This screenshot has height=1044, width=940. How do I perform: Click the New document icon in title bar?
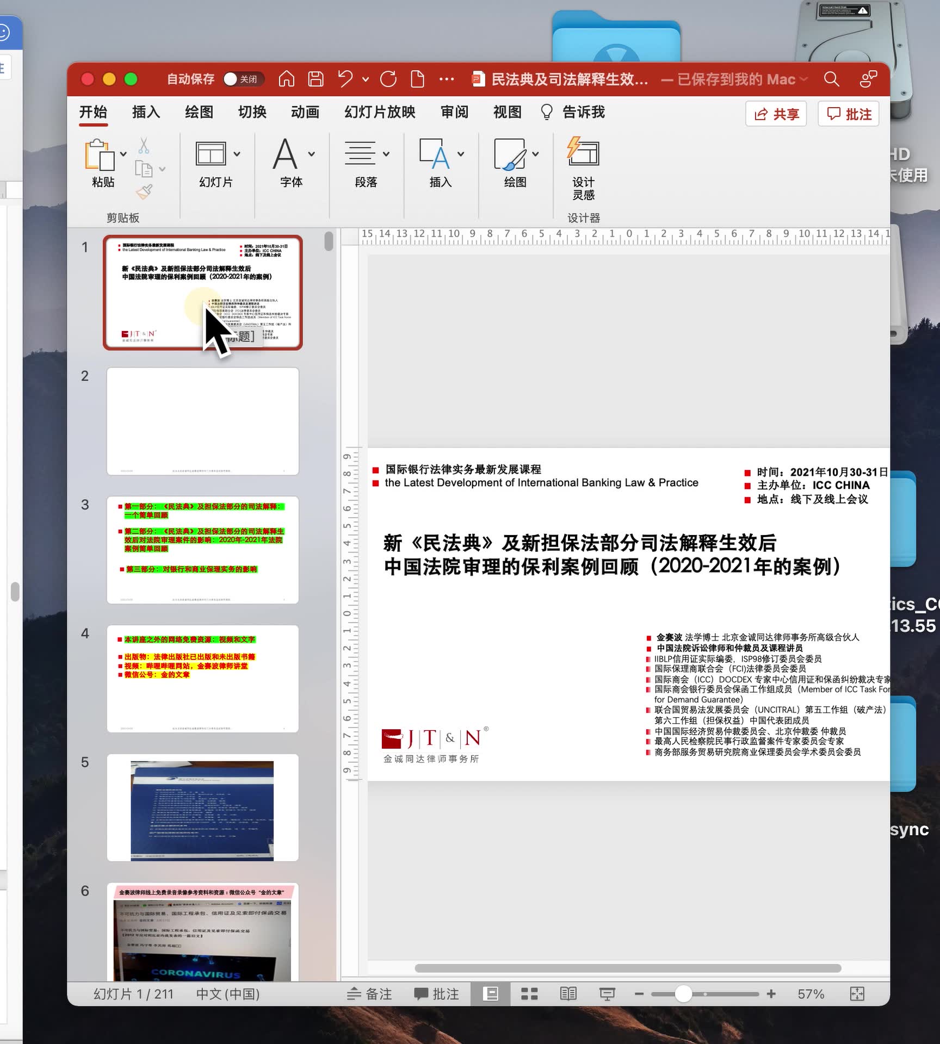417,79
